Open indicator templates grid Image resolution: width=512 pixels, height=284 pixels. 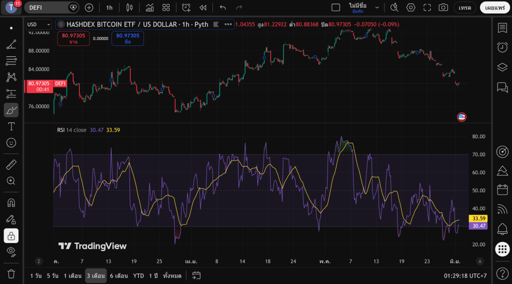click(166, 7)
